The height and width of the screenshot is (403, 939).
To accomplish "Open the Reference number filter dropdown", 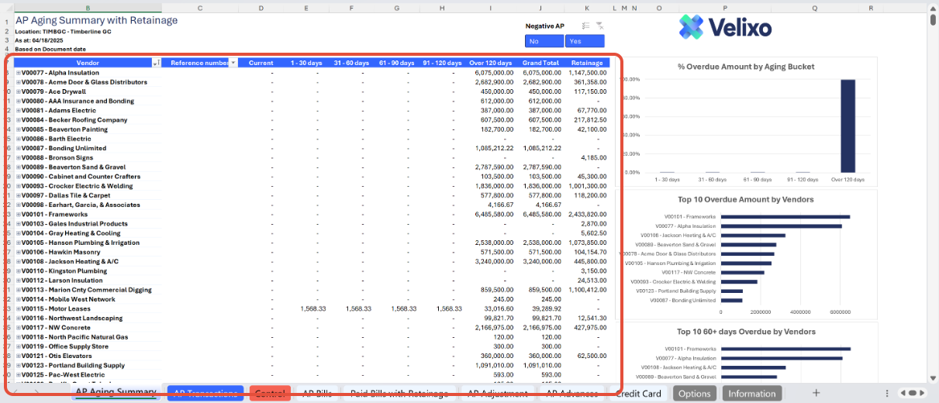I will pos(233,63).
